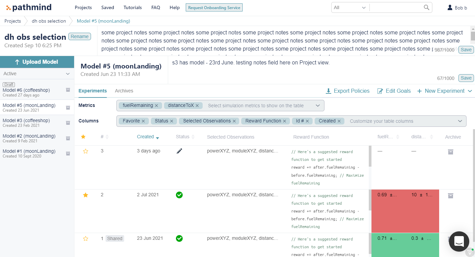Click the green fuelRemaining cell 0.71

pyautogui.click(x=388, y=245)
